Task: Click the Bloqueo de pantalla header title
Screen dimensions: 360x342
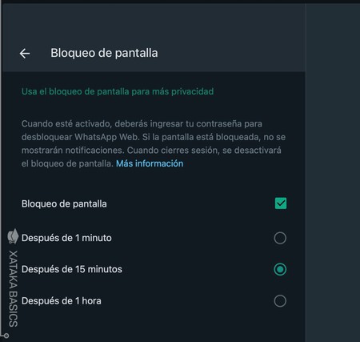Action: tap(104, 53)
